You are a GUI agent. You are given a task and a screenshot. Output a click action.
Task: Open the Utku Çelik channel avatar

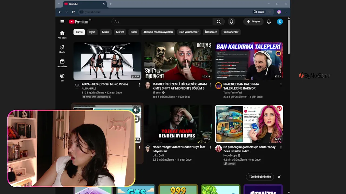(x=148, y=148)
